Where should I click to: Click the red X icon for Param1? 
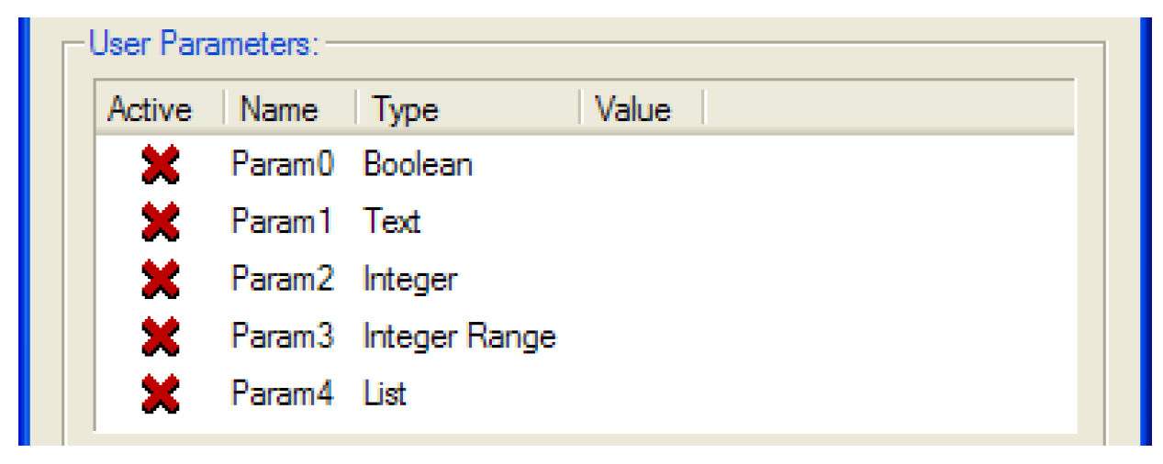pos(160,223)
